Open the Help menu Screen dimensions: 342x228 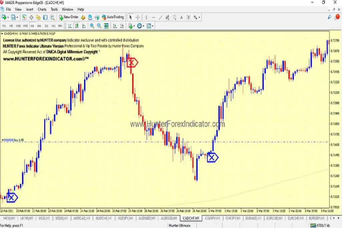pos(81,9)
